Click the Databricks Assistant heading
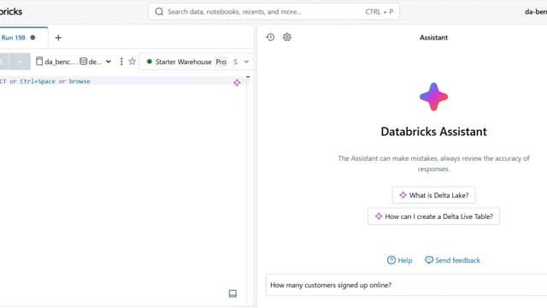 click(x=433, y=132)
